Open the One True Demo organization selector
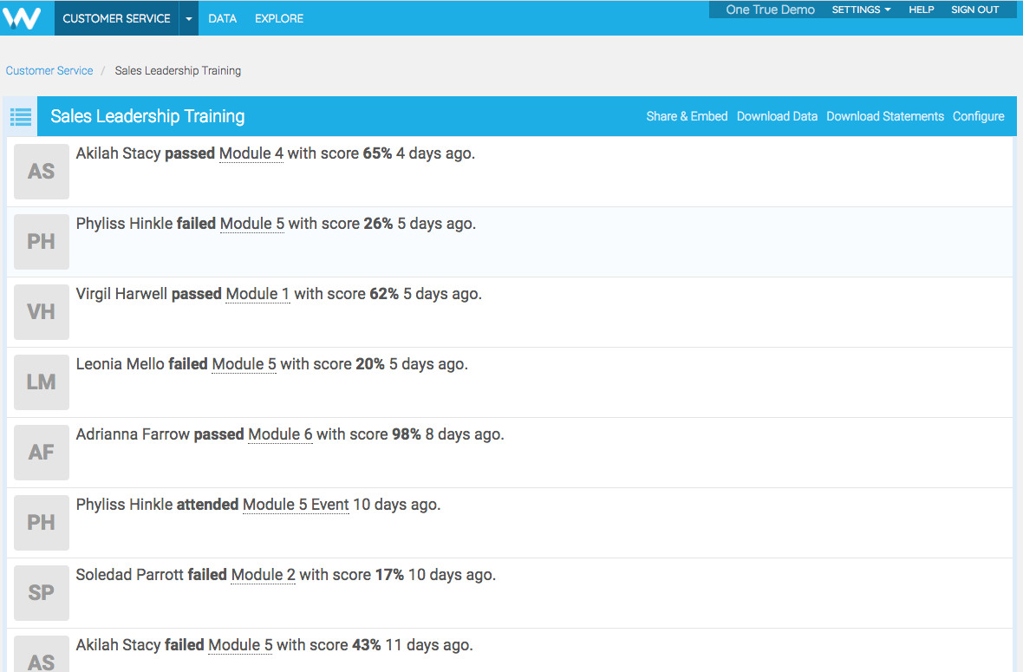The width and height of the screenshot is (1023, 672). click(x=770, y=10)
